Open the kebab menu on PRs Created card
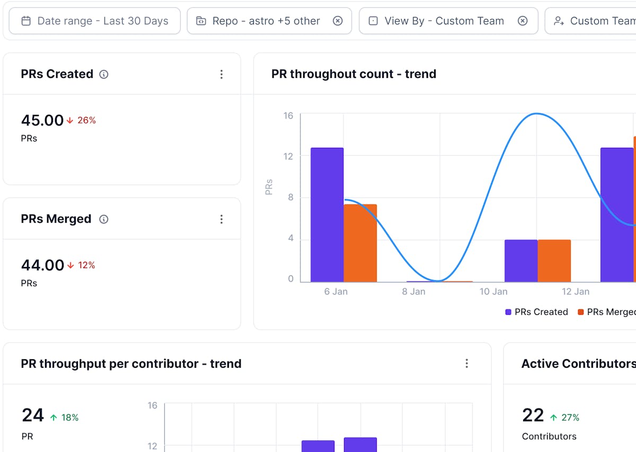This screenshot has width=636, height=452. [x=222, y=75]
